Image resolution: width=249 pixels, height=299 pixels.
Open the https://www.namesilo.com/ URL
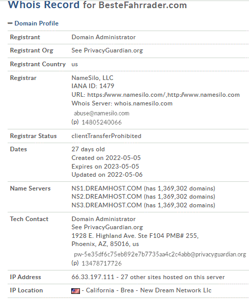point(126,95)
